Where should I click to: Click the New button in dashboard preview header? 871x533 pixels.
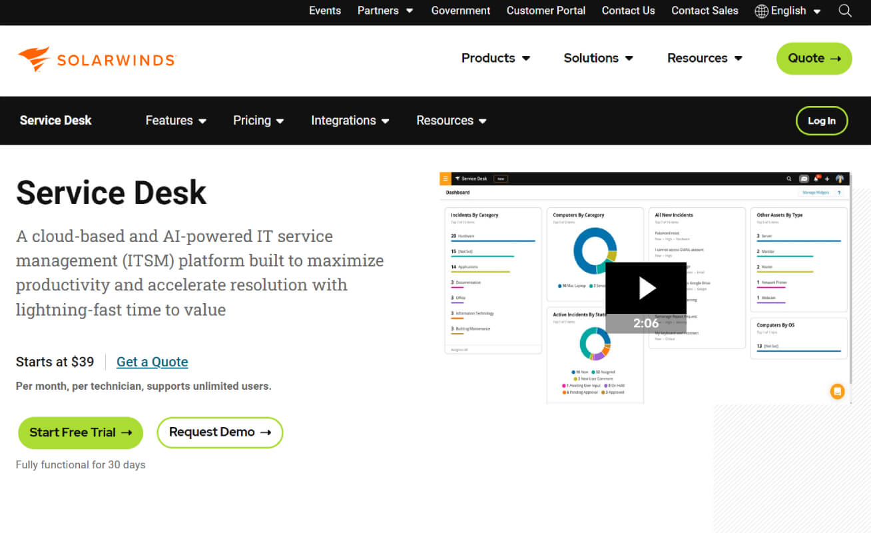click(x=500, y=179)
